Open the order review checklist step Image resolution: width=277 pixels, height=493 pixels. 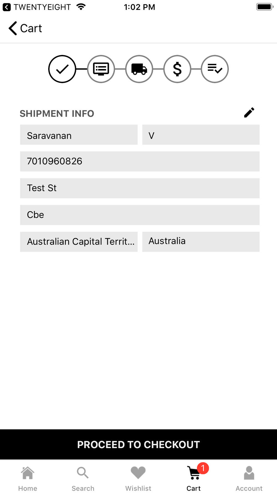pyautogui.click(x=215, y=69)
